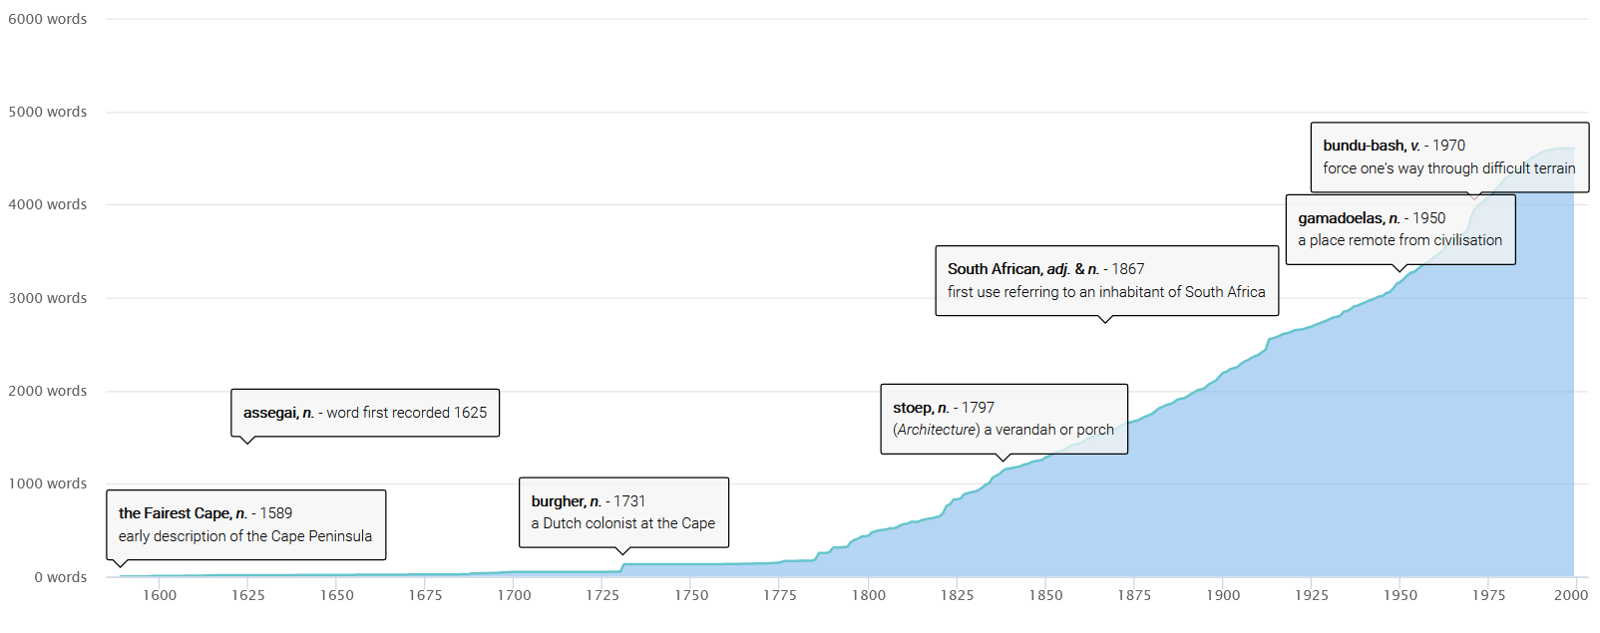The width and height of the screenshot is (1600, 633).
Task: Select the 1800 year on the x-axis
Action: click(x=868, y=595)
